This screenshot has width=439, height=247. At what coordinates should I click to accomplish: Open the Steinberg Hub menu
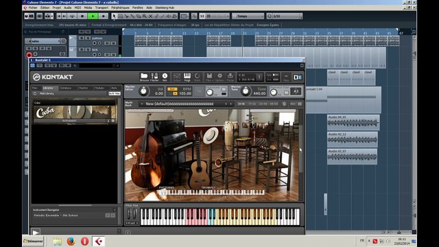[x=165, y=8]
